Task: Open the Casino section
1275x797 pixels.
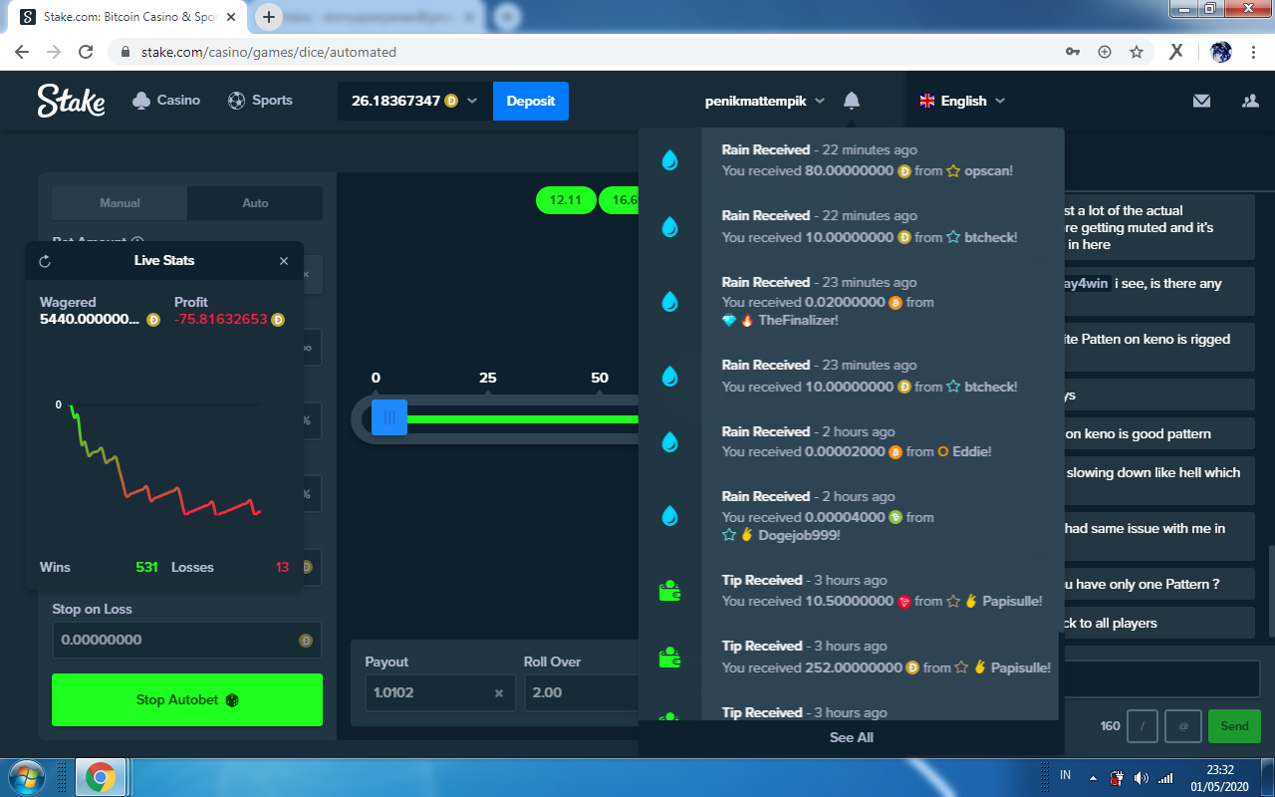Action: [166, 101]
